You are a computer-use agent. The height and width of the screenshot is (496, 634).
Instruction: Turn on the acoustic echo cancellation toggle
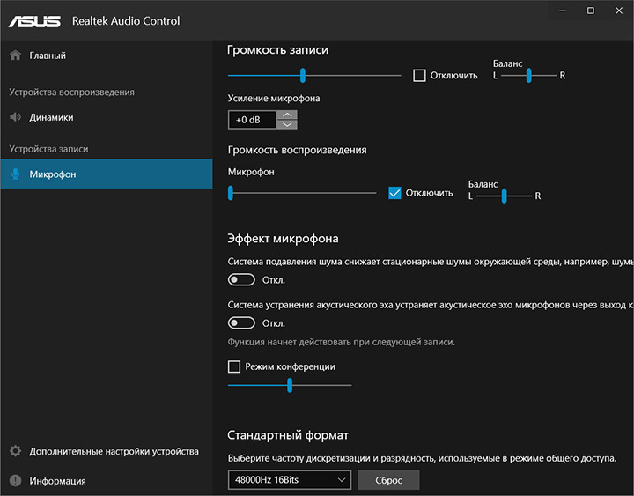click(241, 323)
